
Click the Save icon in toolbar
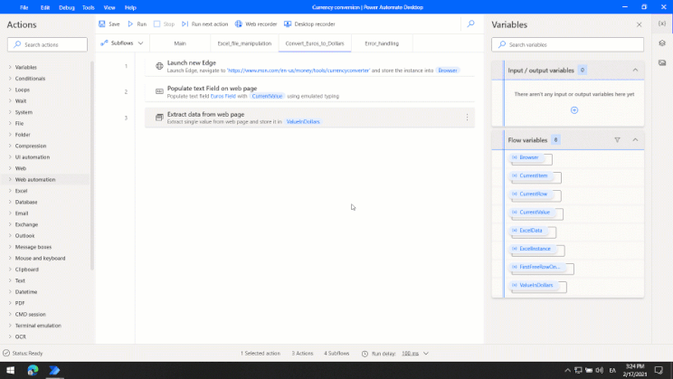[x=101, y=24]
